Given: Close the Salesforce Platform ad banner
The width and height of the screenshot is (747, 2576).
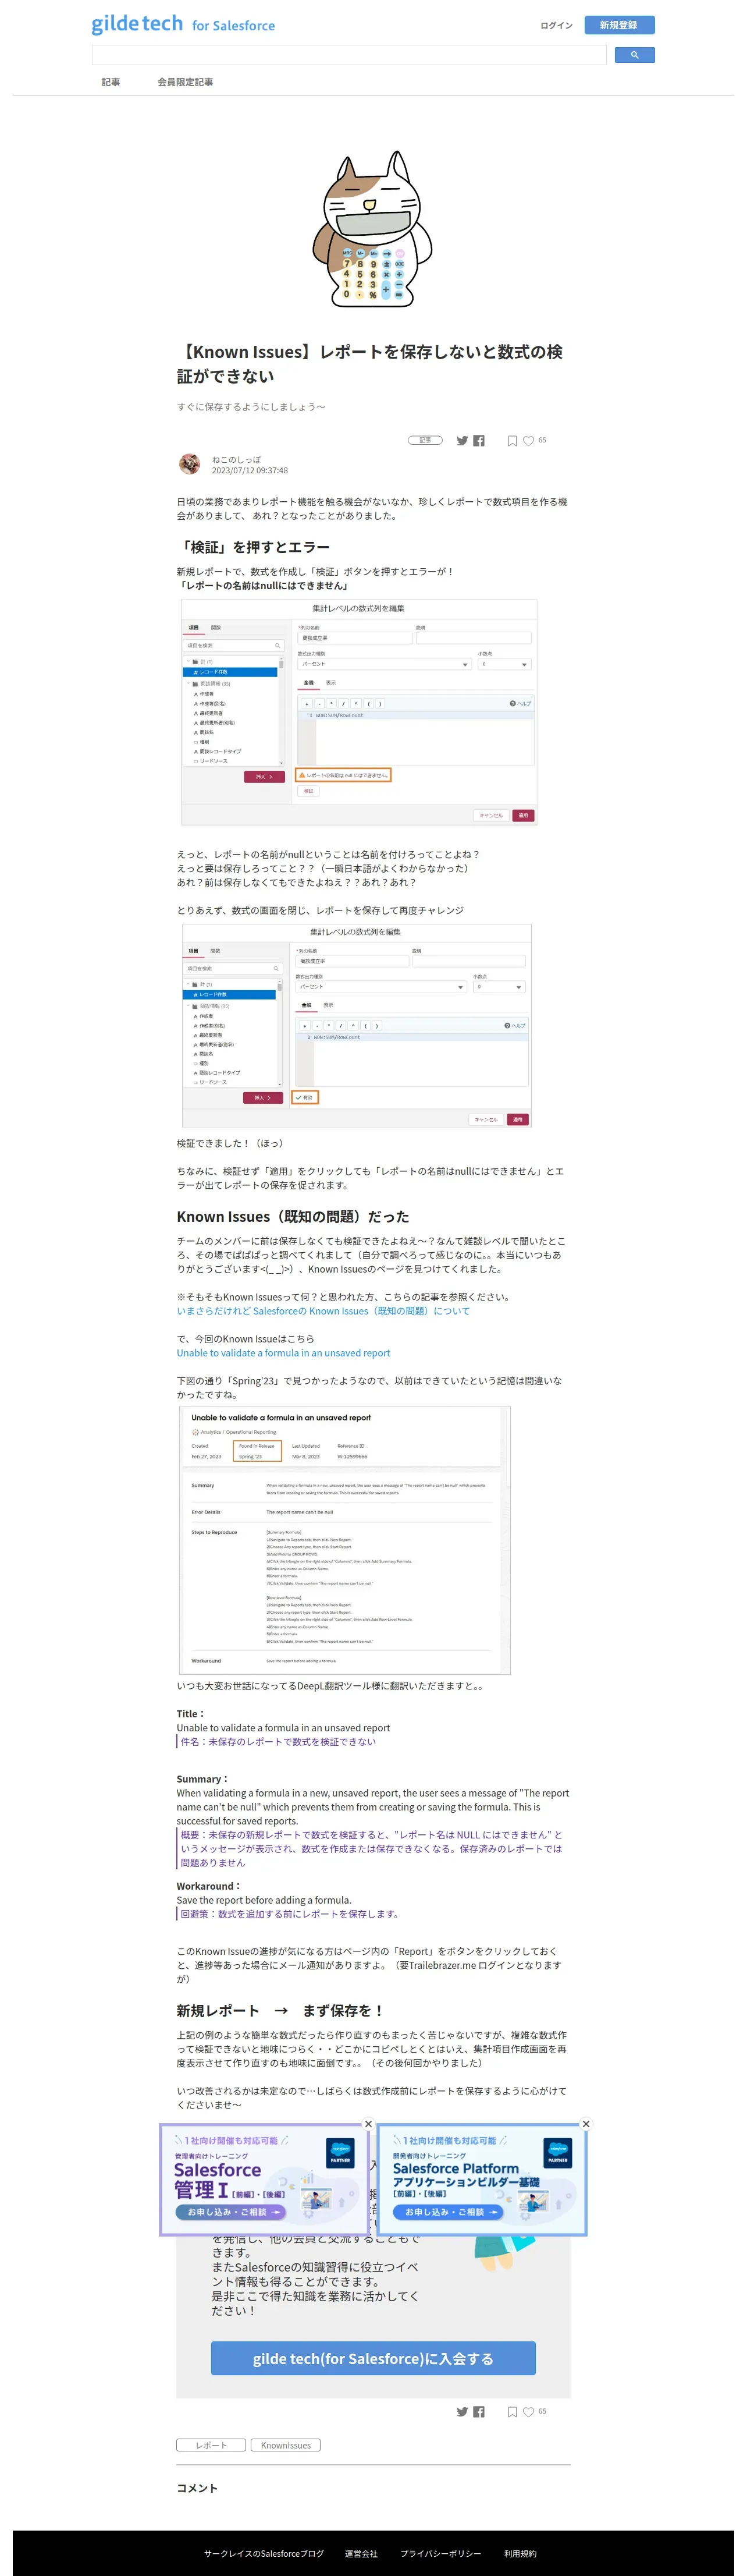Looking at the screenshot, I should (586, 2124).
